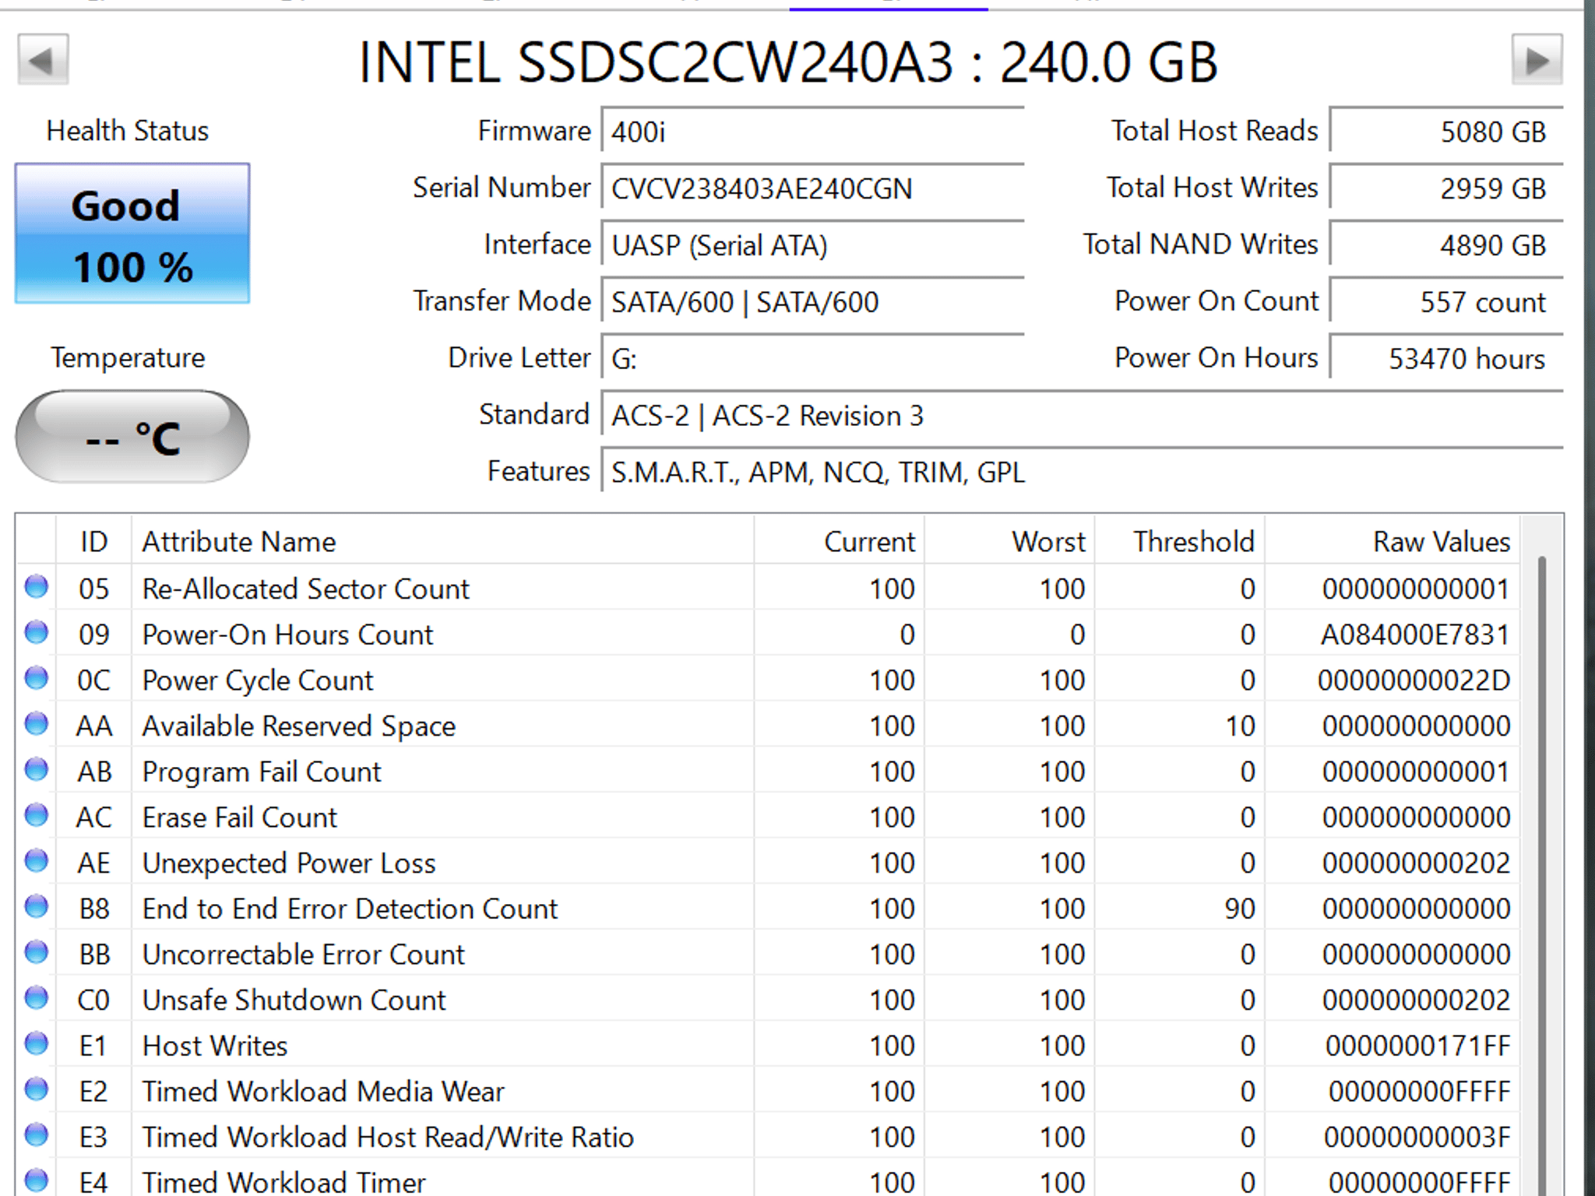This screenshot has width=1595, height=1196.
Task: Click the Current column header
Action: click(x=840, y=541)
